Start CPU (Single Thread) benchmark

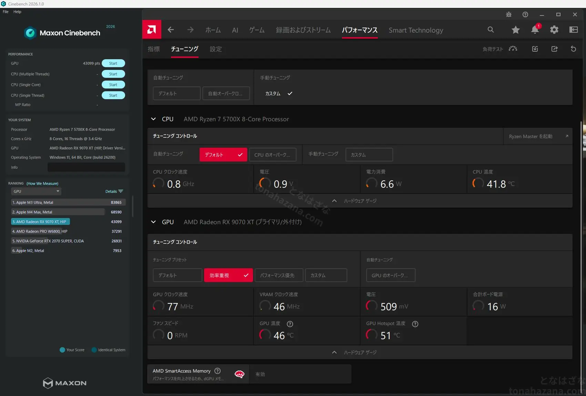click(x=113, y=95)
